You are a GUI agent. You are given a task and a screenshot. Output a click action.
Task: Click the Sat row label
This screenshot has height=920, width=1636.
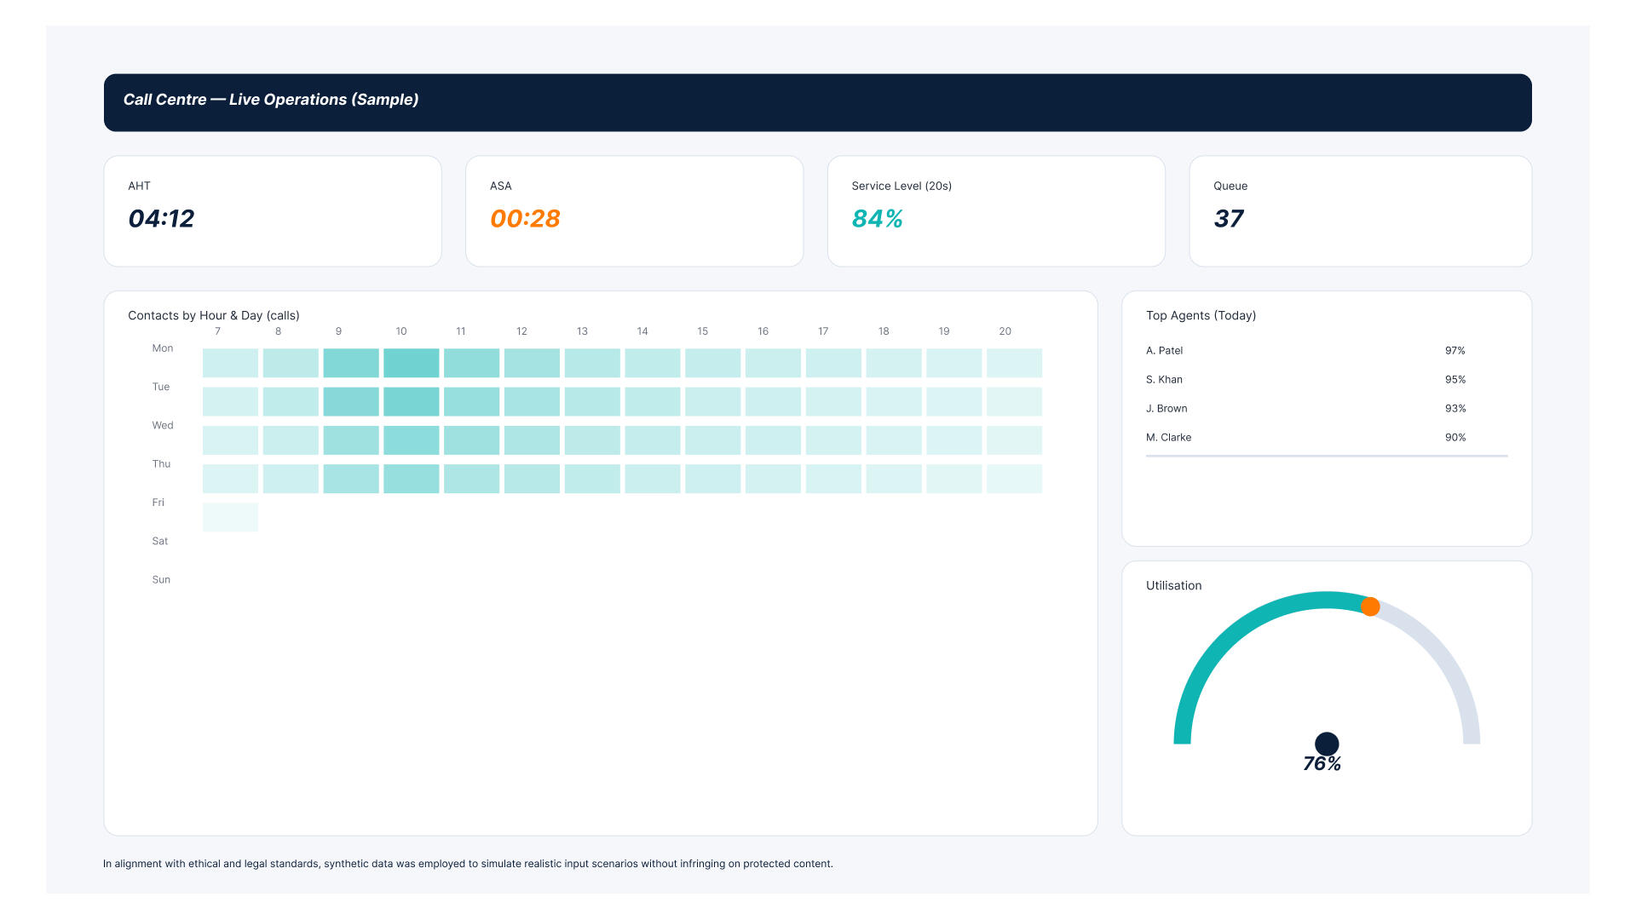pos(160,541)
